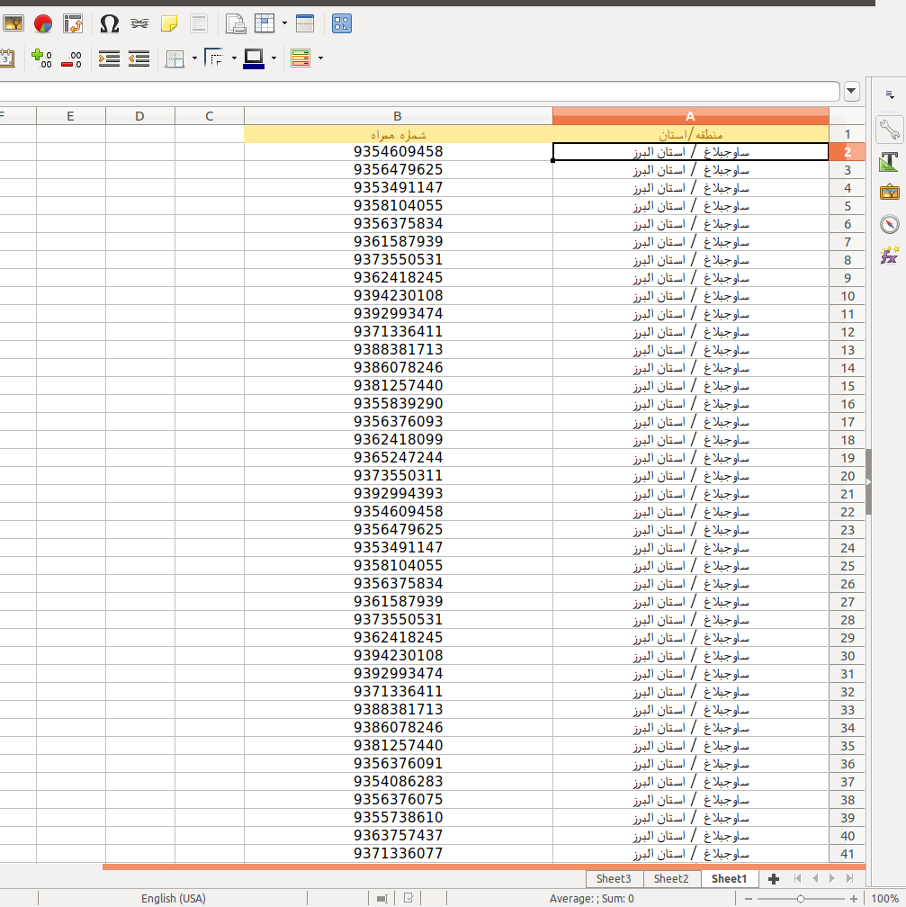Viewport: 906px width, 907px height.
Task: Zoom in with the plus button
Action: [853, 898]
